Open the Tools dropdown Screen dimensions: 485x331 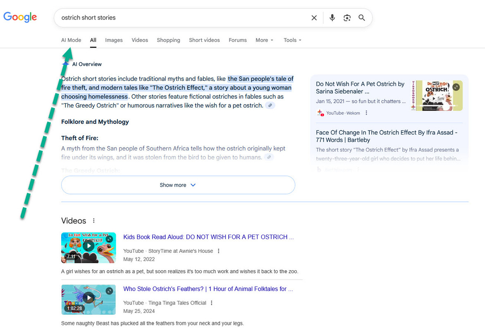pyautogui.click(x=292, y=40)
